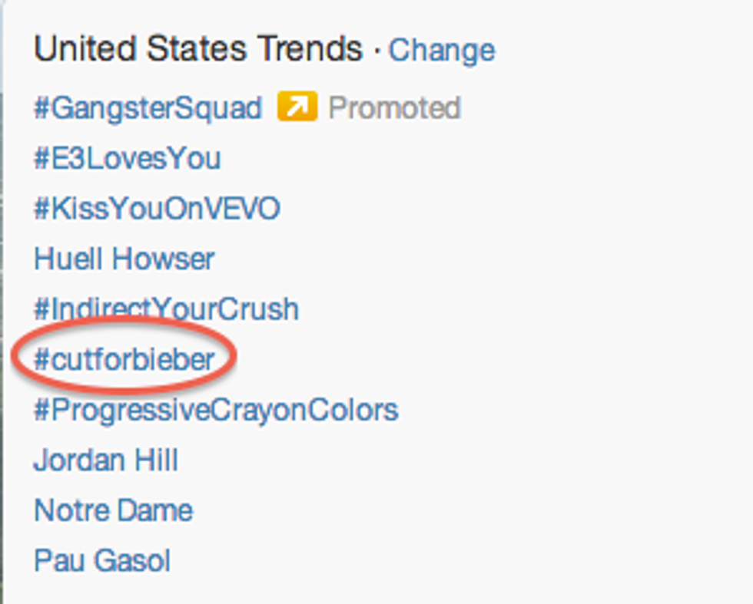Select the #KissYouOnVEVO hashtag
Image resolution: width=753 pixels, height=604 pixels.
click(x=157, y=209)
